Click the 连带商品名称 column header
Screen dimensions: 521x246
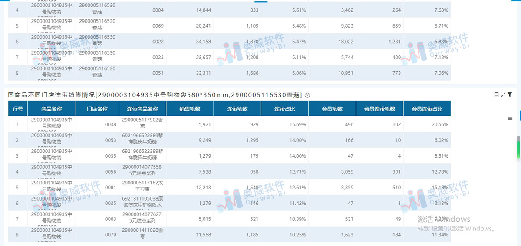[142, 109]
